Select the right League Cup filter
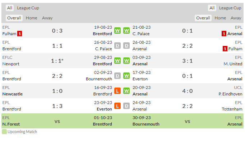This screenshot has width=245, height=146. tap(230, 8)
